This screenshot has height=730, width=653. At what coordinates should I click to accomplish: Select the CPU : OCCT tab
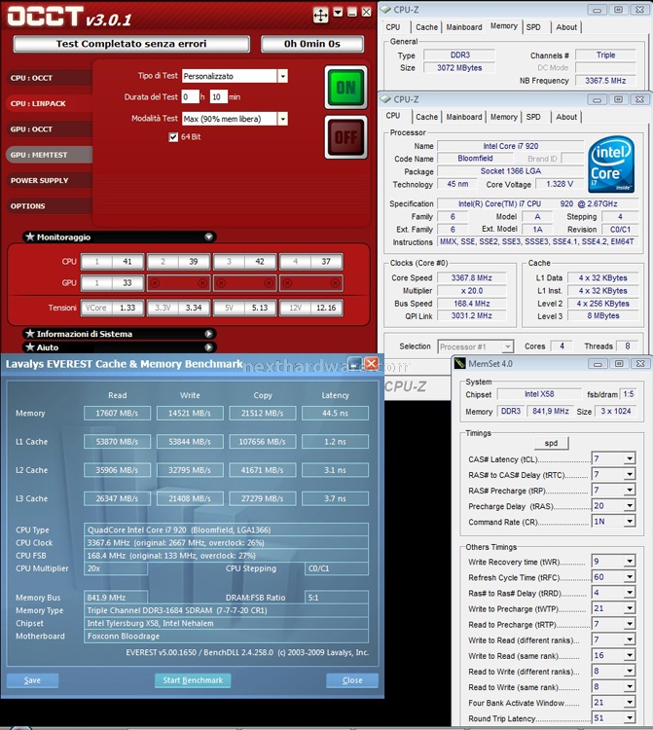pos(49,78)
